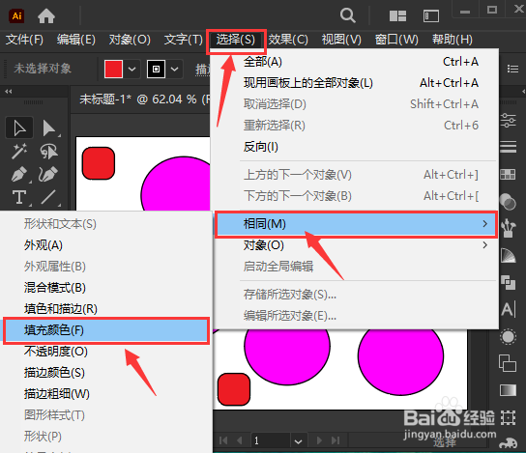Choose 描边颜色(S) in Same submenu
This screenshot has height=453, width=526.
[106, 372]
